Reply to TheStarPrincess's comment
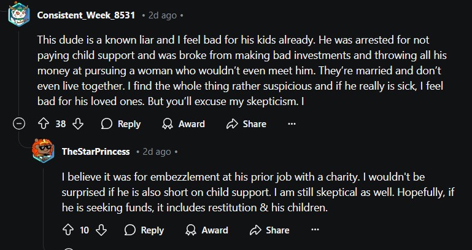The height and width of the screenshot is (250, 472). pos(144,230)
